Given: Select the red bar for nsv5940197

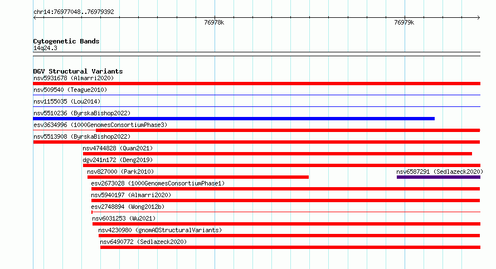Looking at the screenshot, I should 286,200.
